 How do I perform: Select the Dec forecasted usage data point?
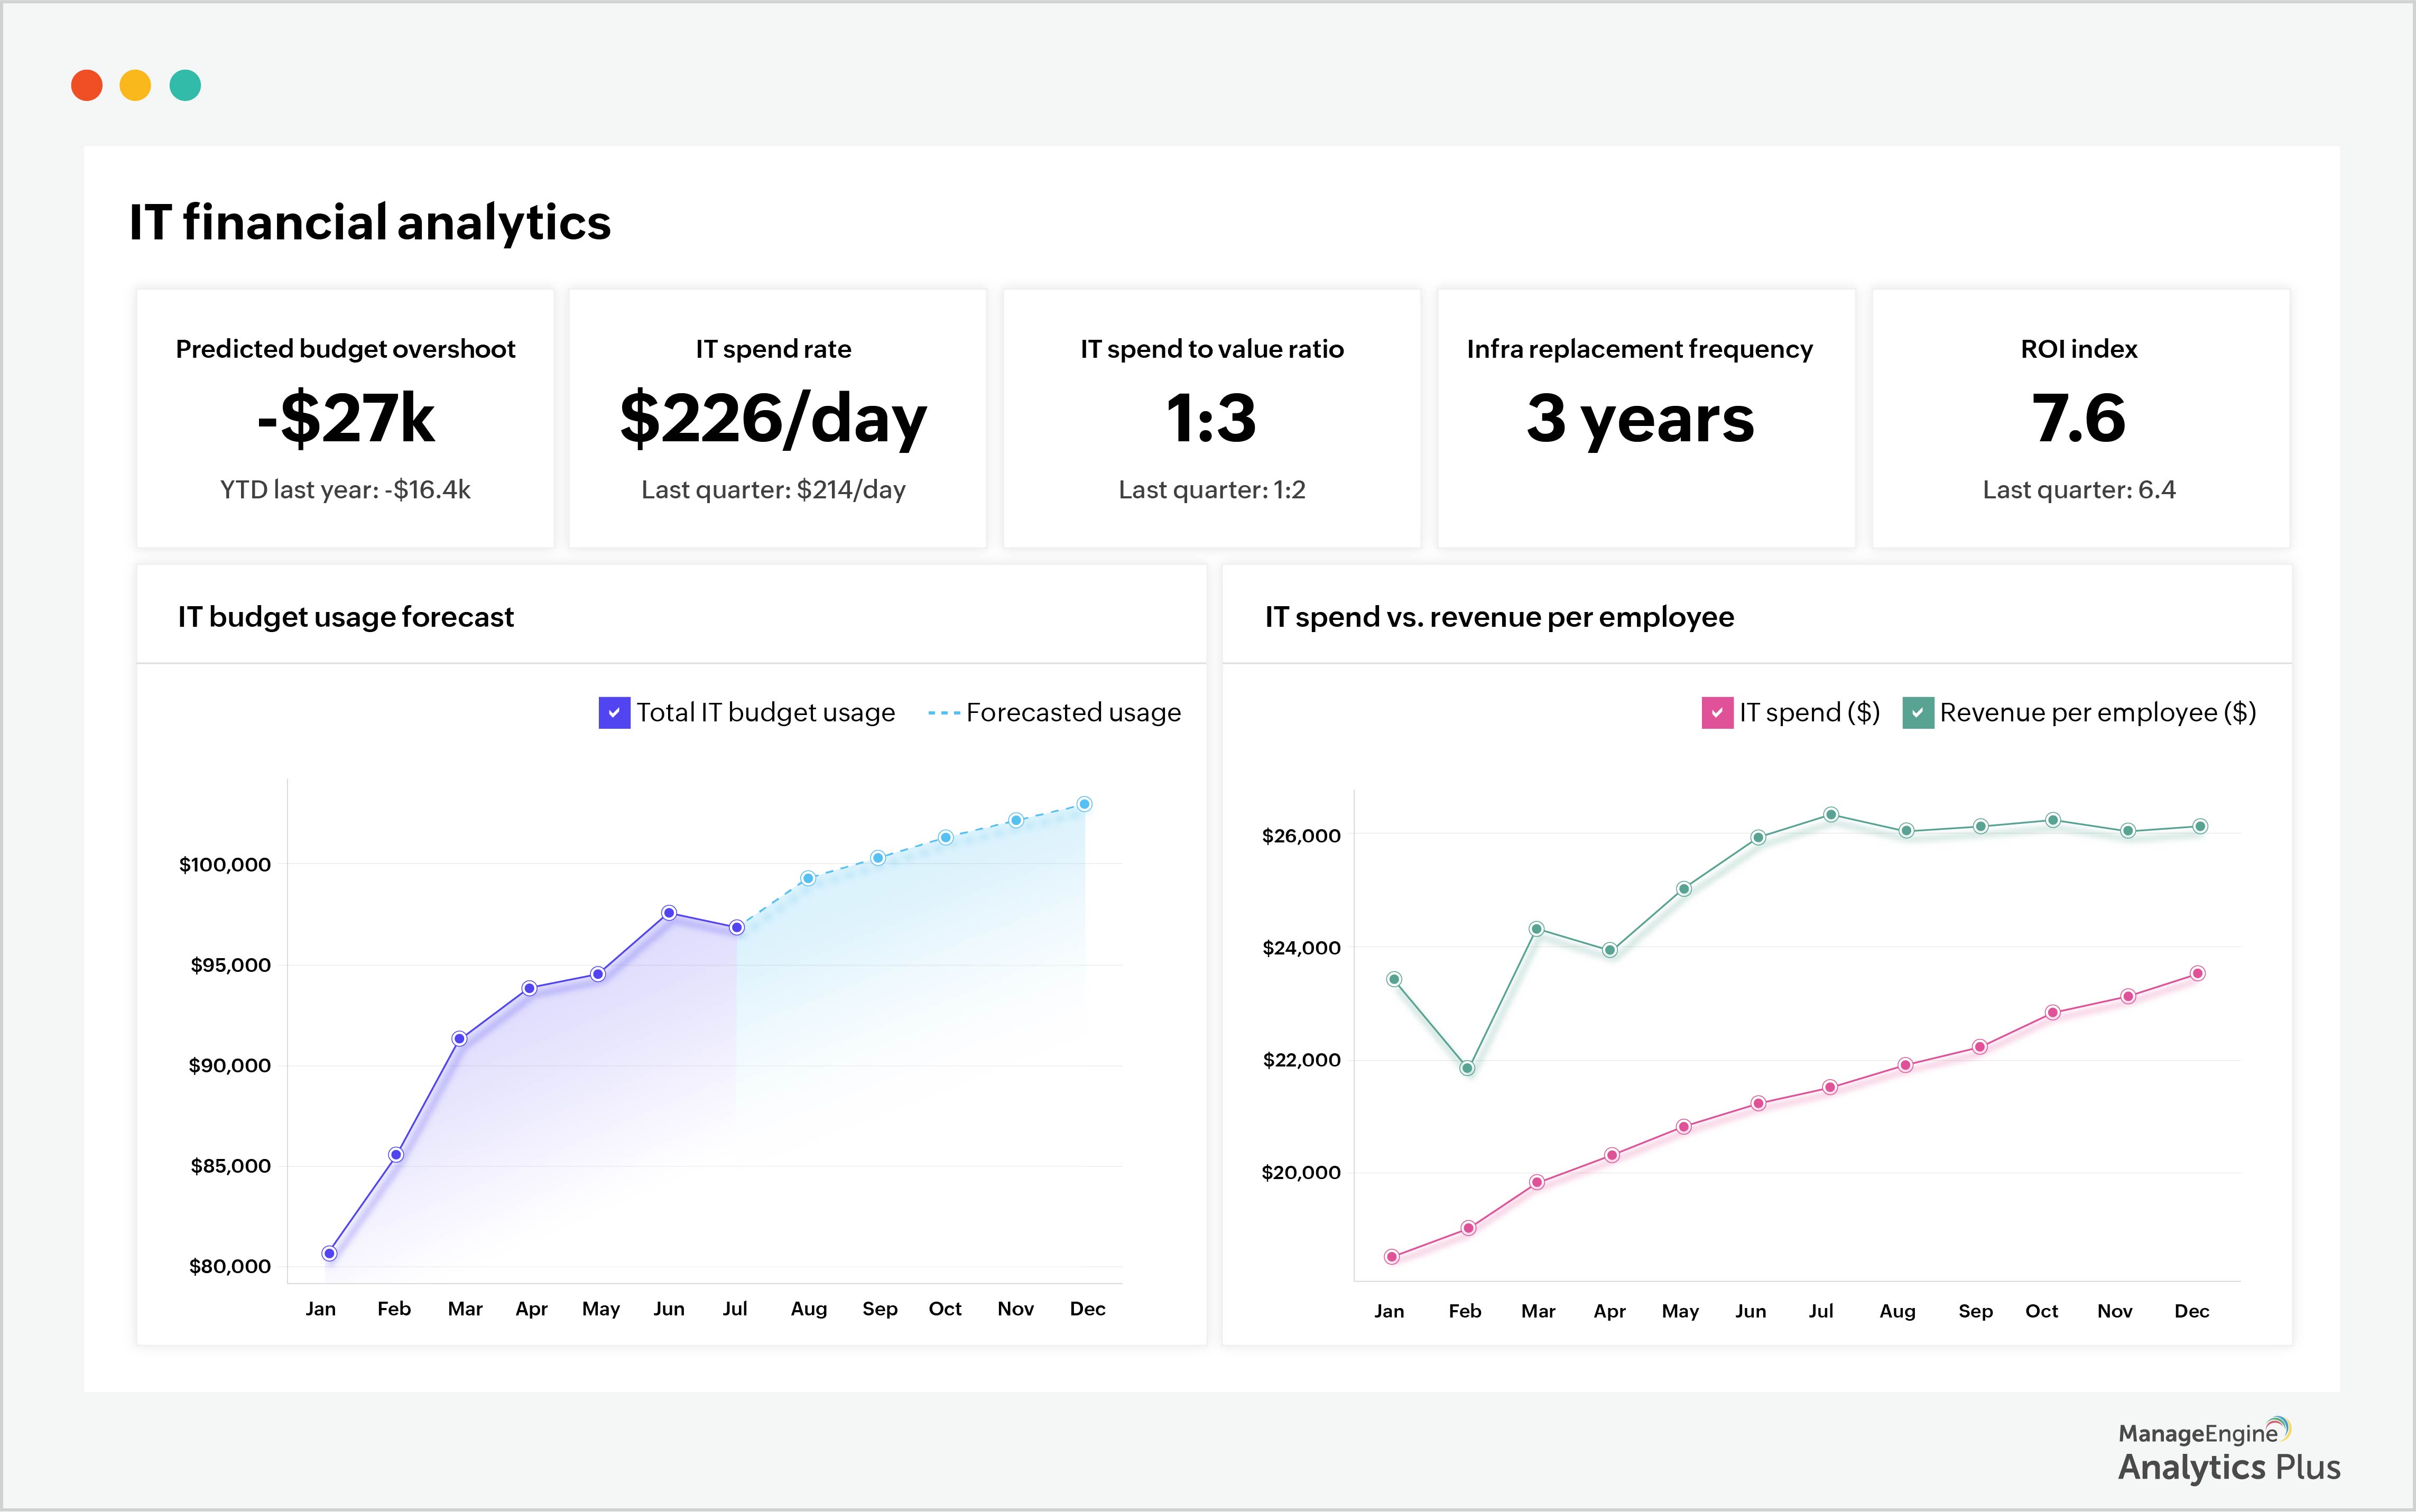pyautogui.click(x=1086, y=802)
